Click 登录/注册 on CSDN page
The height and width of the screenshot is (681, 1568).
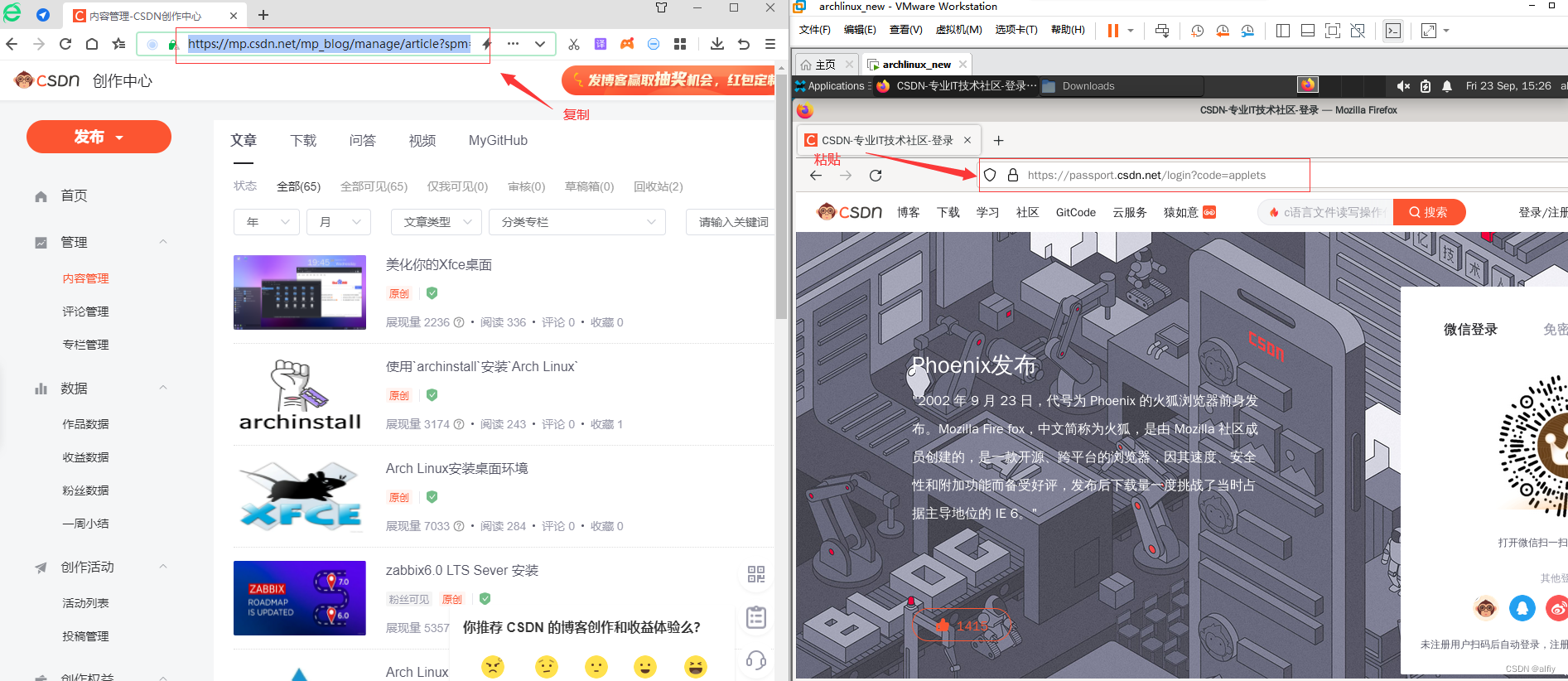tap(1543, 212)
